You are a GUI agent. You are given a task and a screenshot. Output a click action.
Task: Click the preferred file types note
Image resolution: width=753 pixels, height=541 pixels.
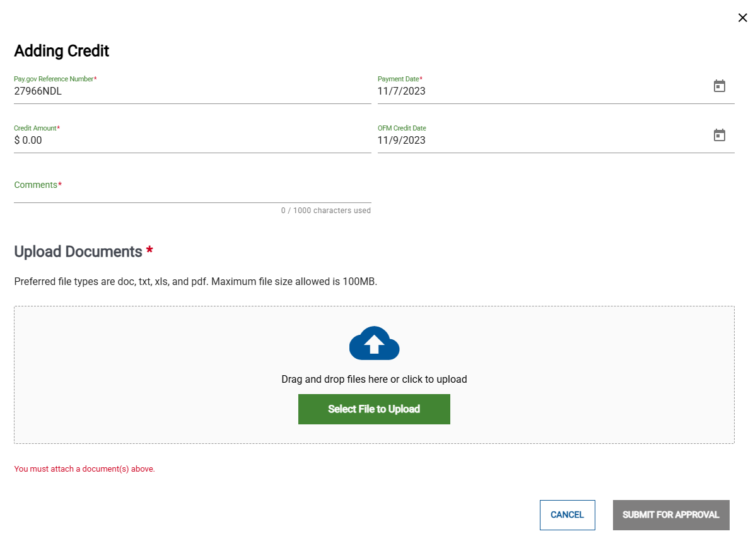(x=196, y=282)
